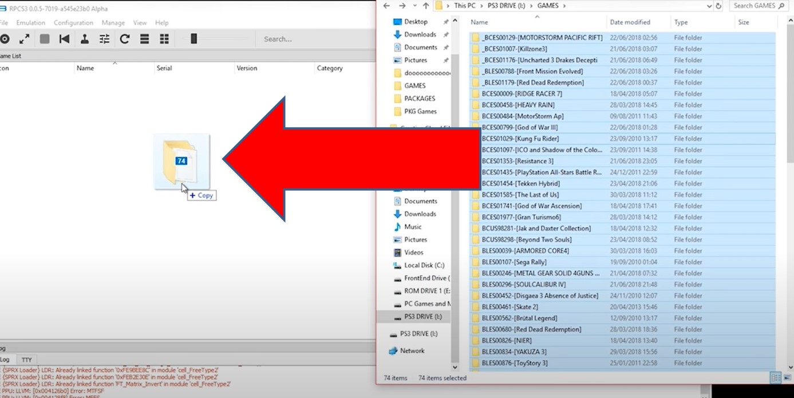The height and width of the screenshot is (398, 794).
Task: Open the address bar history dropdown
Action: (710, 6)
